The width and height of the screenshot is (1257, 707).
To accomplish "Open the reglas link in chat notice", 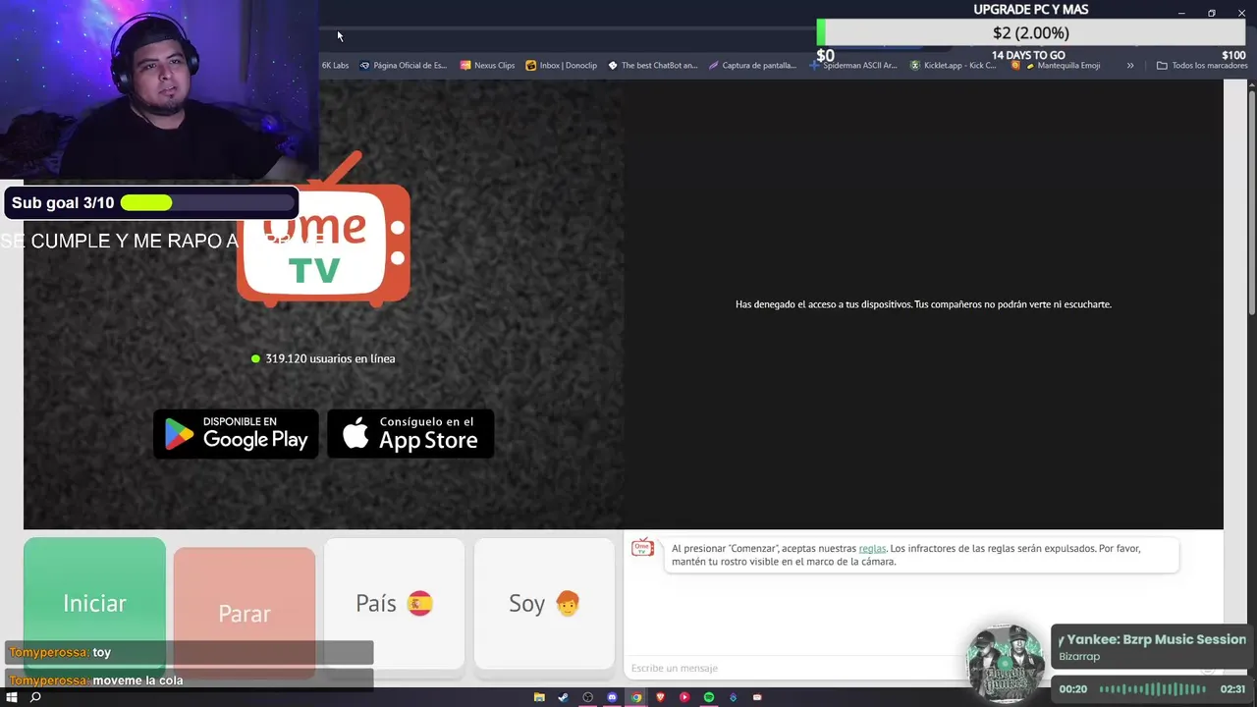I will click(x=872, y=548).
